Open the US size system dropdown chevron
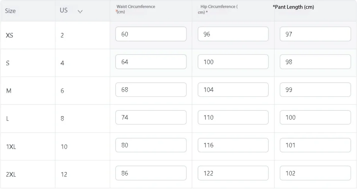 (x=80, y=11)
